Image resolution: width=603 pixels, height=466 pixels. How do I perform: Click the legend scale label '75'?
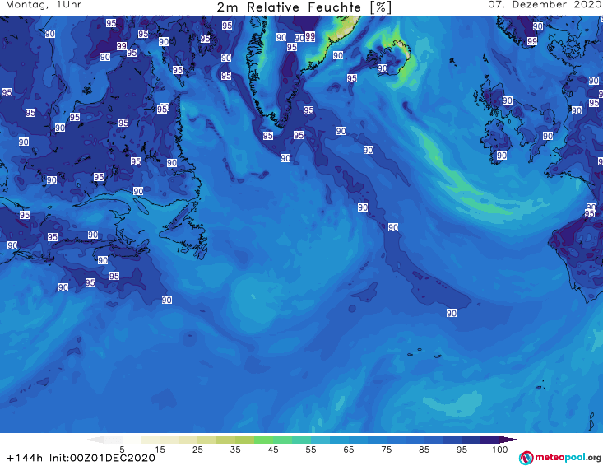click(x=386, y=450)
